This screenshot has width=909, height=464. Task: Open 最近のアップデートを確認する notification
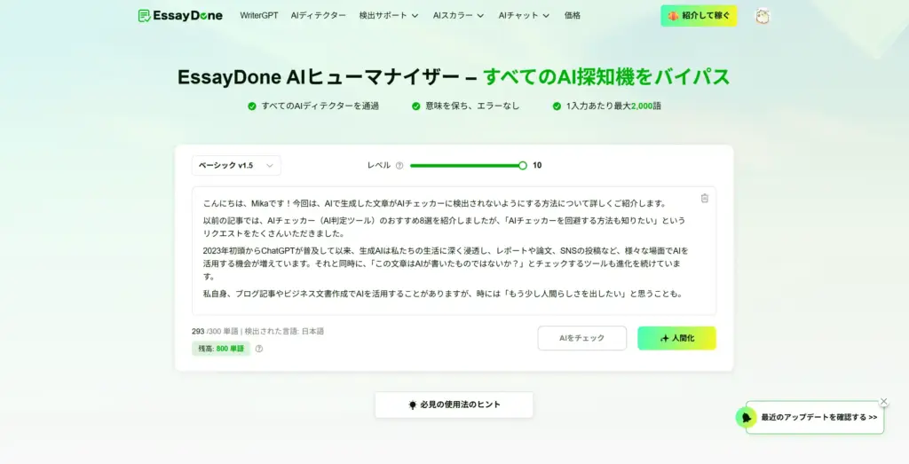[x=818, y=417]
